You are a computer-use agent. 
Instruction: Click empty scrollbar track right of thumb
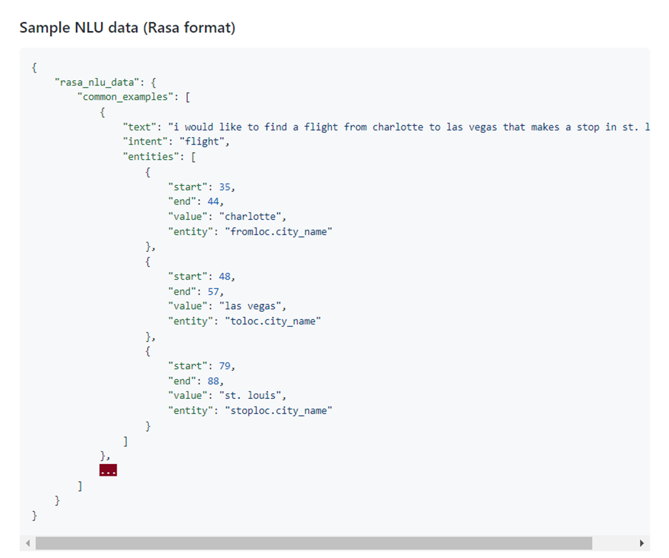pyautogui.click(x=613, y=543)
